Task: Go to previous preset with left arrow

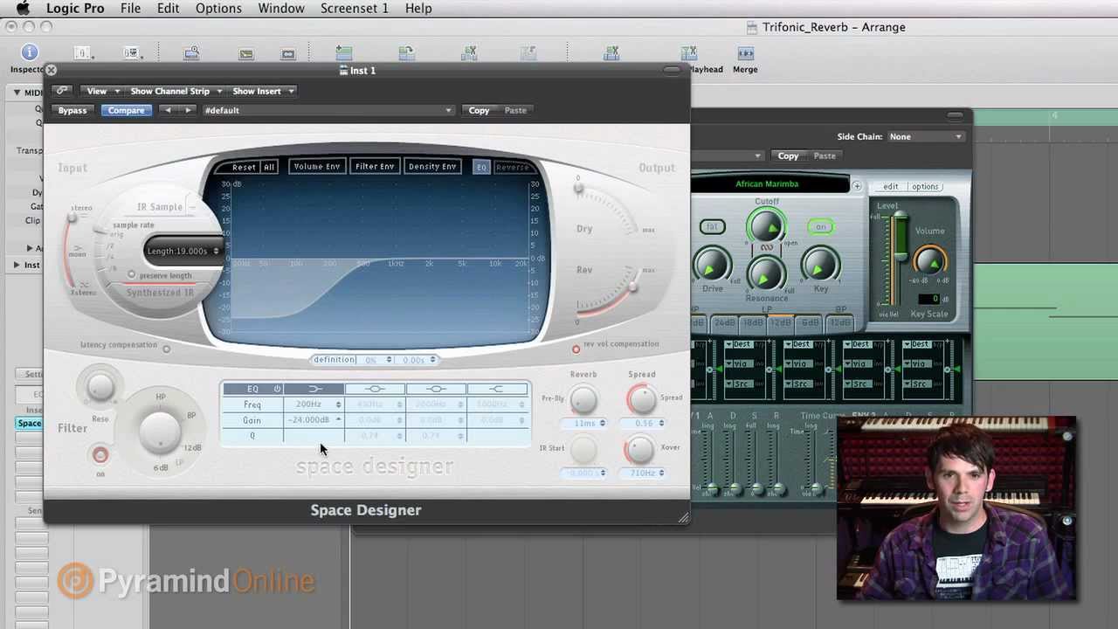Action: [x=168, y=110]
